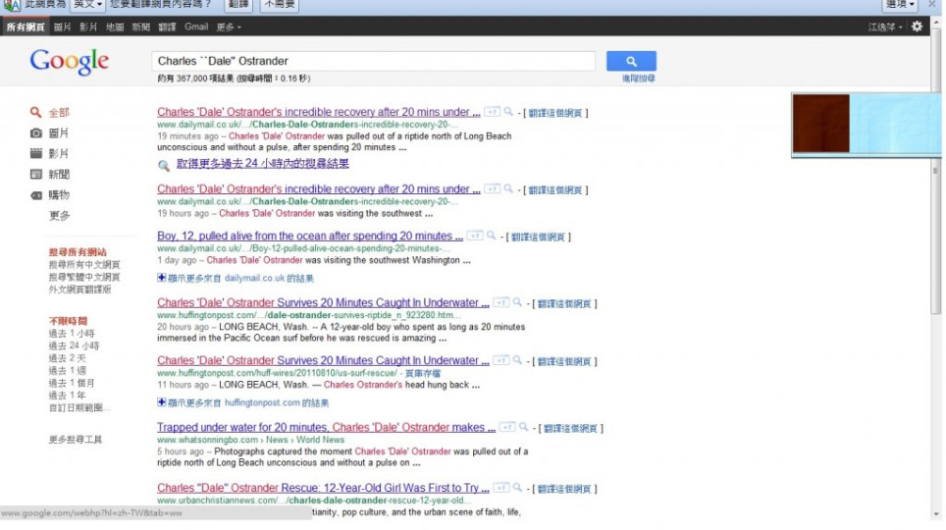The width and height of the screenshot is (946, 530).
Task: Close the translation bar with the X
Action: pos(932,5)
